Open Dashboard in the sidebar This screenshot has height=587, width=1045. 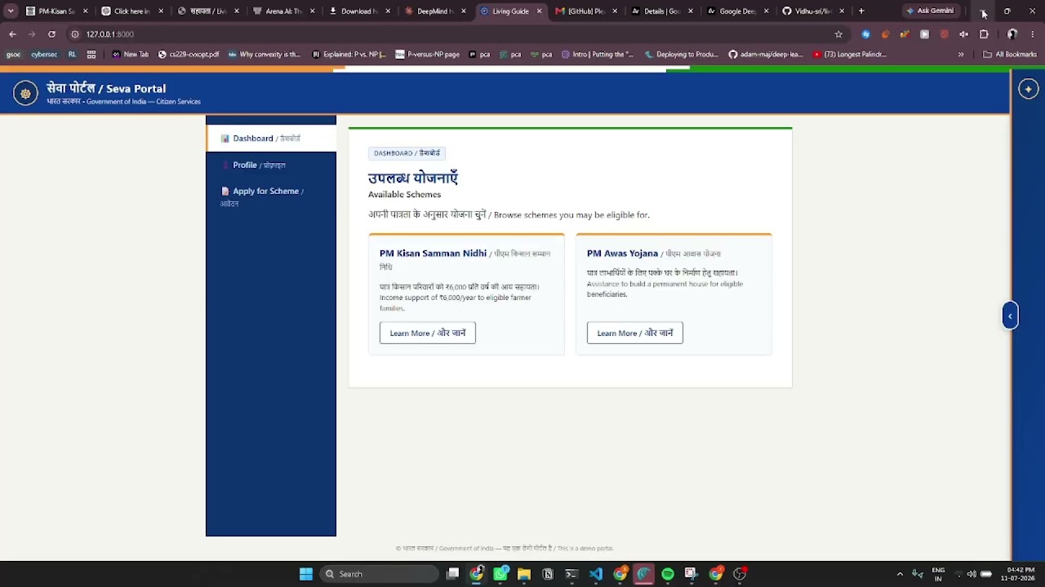coord(271,139)
